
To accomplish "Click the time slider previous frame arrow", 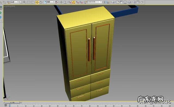I will tap(4, 103).
